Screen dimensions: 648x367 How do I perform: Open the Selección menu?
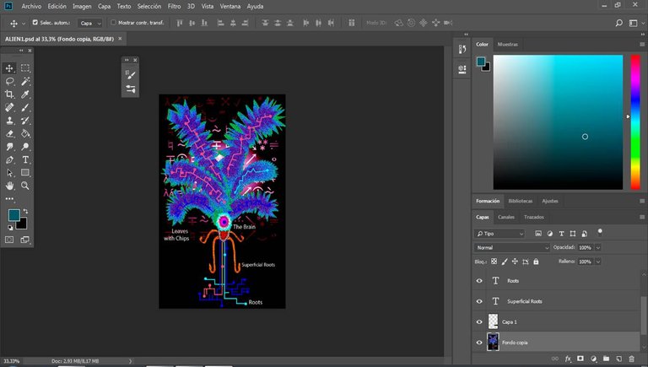(149, 6)
